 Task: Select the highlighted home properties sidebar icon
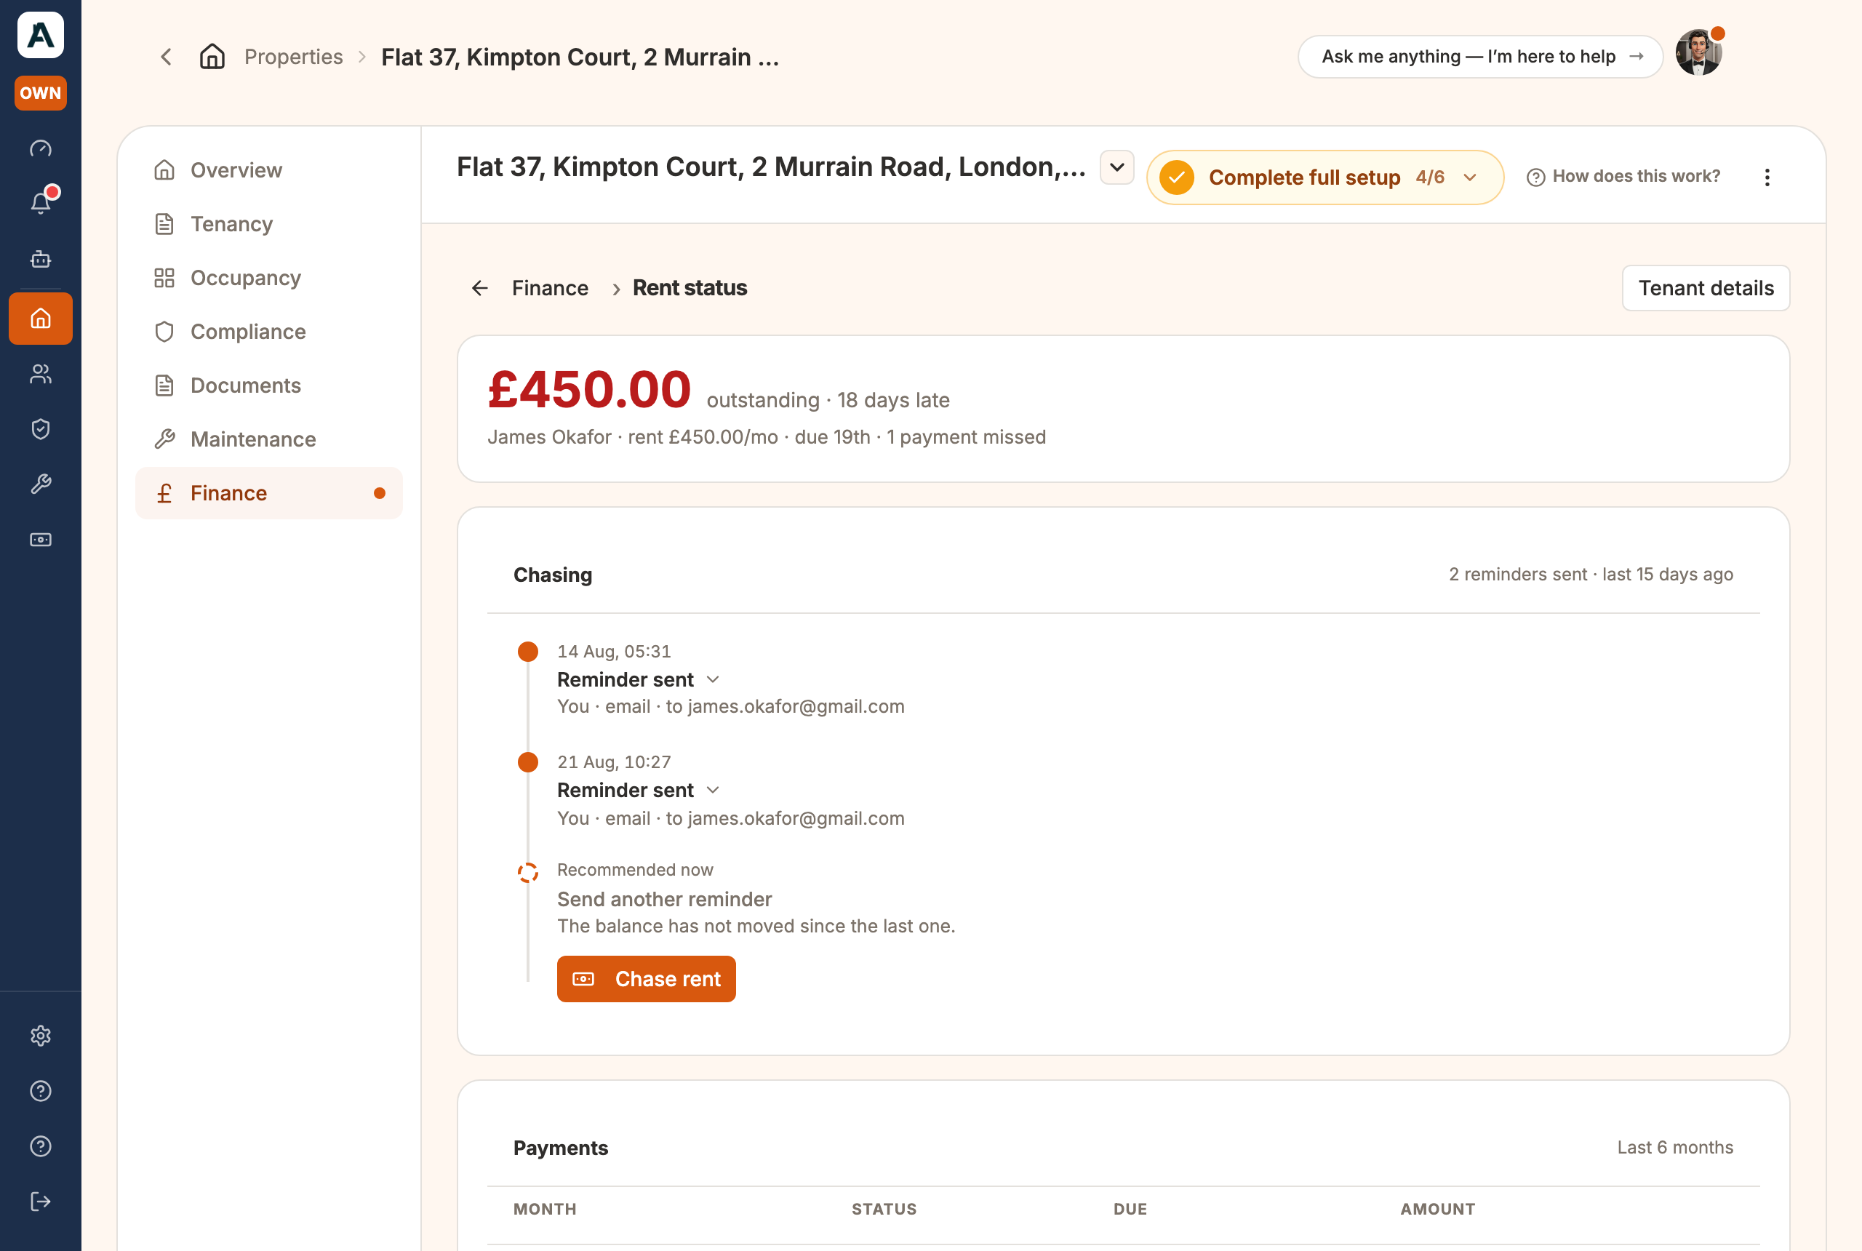(41, 319)
